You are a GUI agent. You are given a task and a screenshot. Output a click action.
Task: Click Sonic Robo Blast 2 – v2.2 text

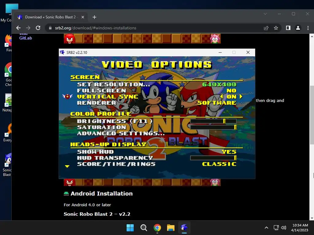pos(97,214)
